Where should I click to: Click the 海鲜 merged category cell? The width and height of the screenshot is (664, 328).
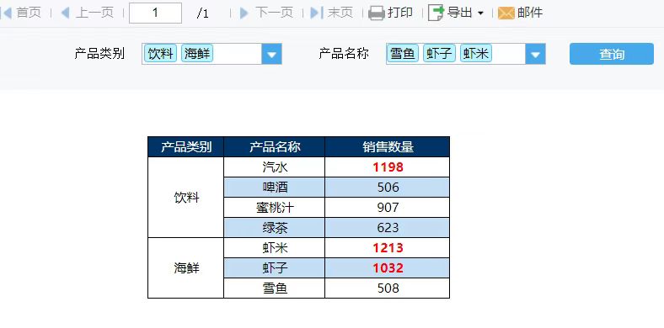tap(186, 268)
